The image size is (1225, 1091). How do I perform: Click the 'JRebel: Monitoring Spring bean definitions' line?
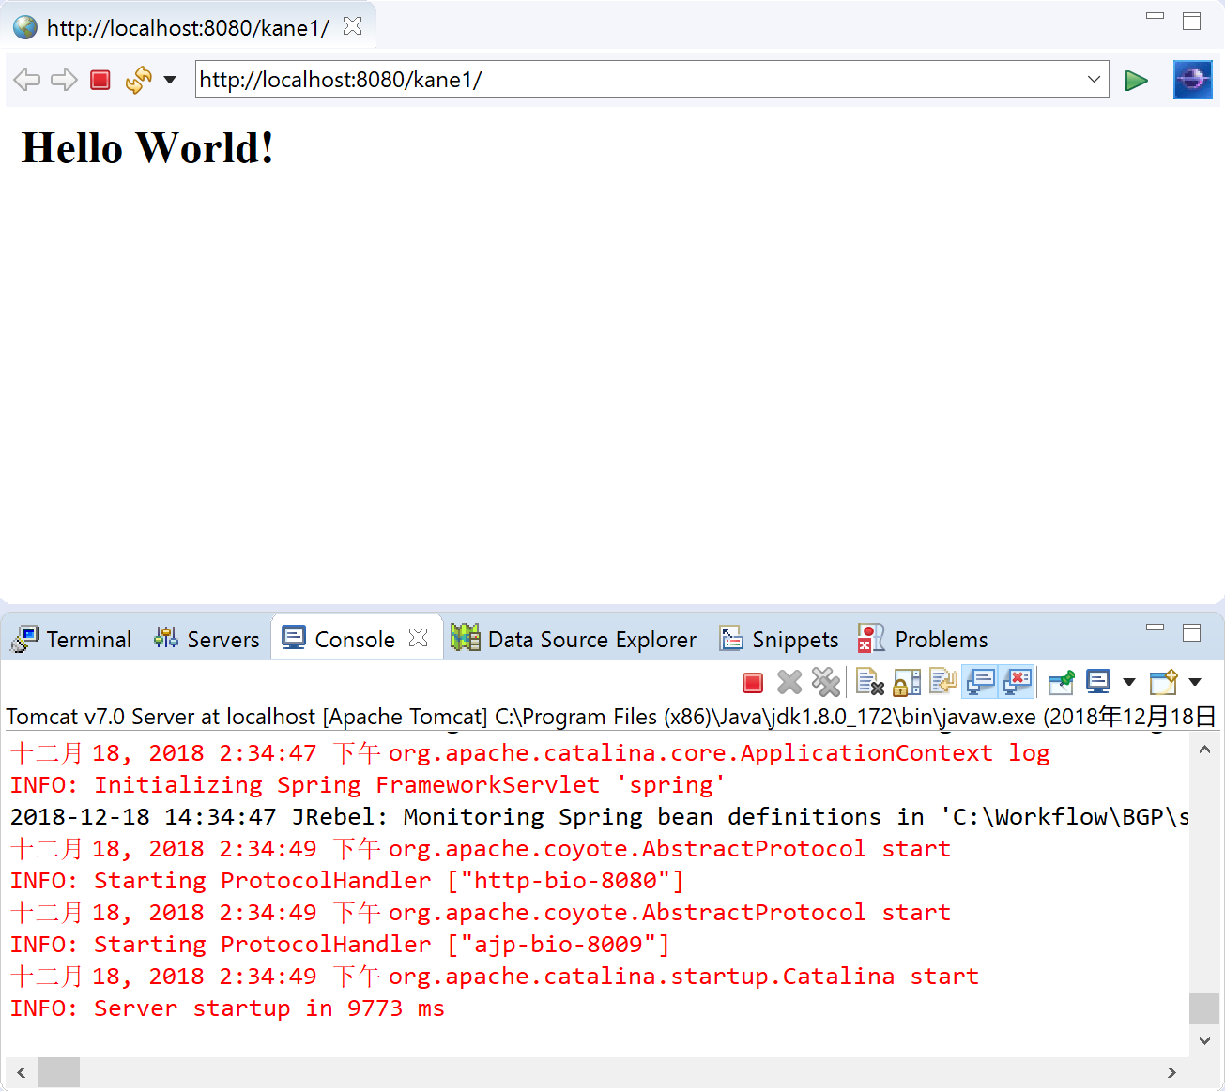[x=599, y=817]
